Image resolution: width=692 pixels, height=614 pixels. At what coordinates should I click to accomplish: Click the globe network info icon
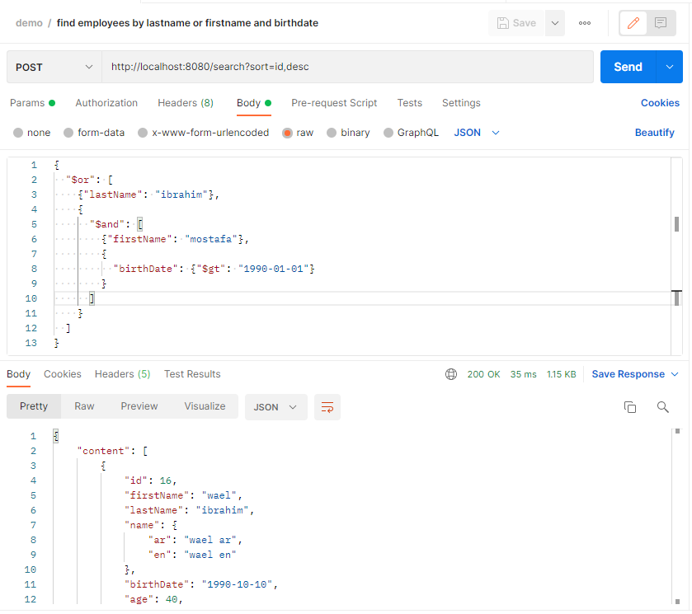point(450,374)
